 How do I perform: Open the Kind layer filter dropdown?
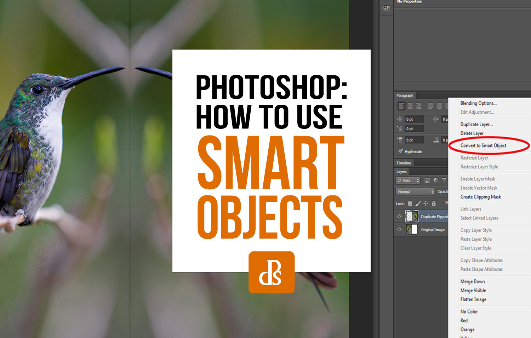point(408,181)
